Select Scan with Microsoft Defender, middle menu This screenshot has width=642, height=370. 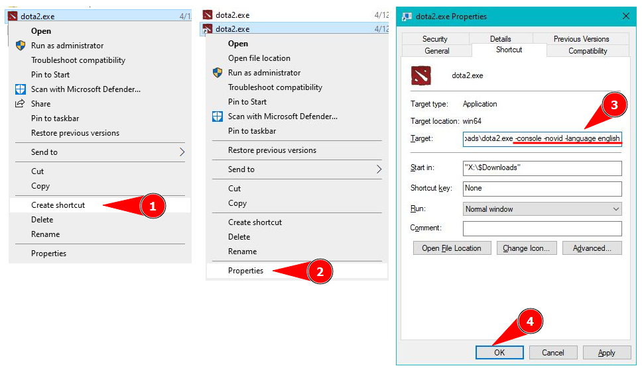pos(283,116)
